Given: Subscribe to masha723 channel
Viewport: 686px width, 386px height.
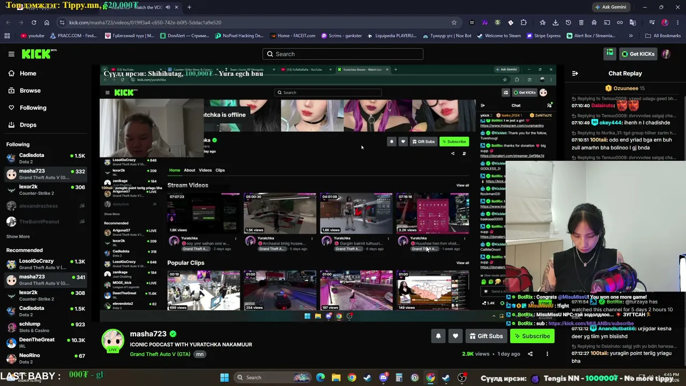Looking at the screenshot, I should [532, 336].
